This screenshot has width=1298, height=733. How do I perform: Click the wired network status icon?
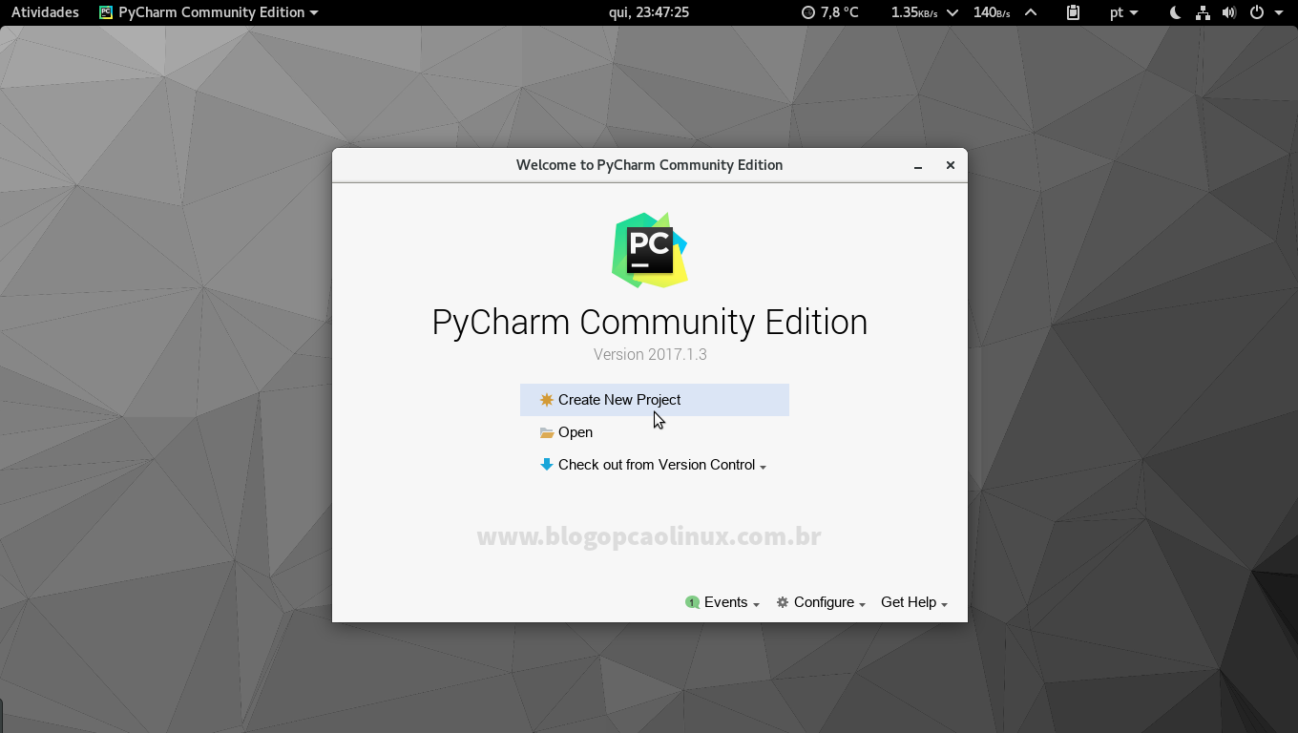click(1203, 12)
